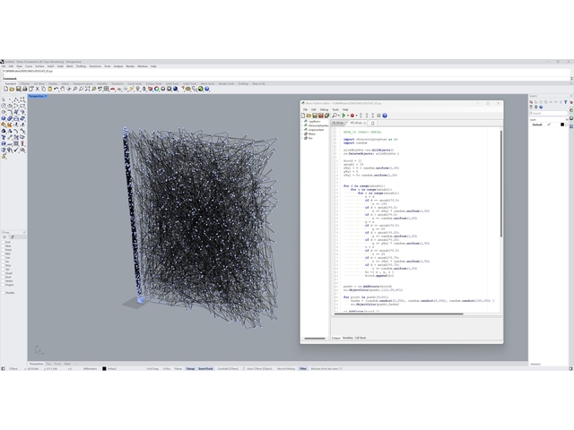Switch to the Top viewport tab

tap(48, 364)
